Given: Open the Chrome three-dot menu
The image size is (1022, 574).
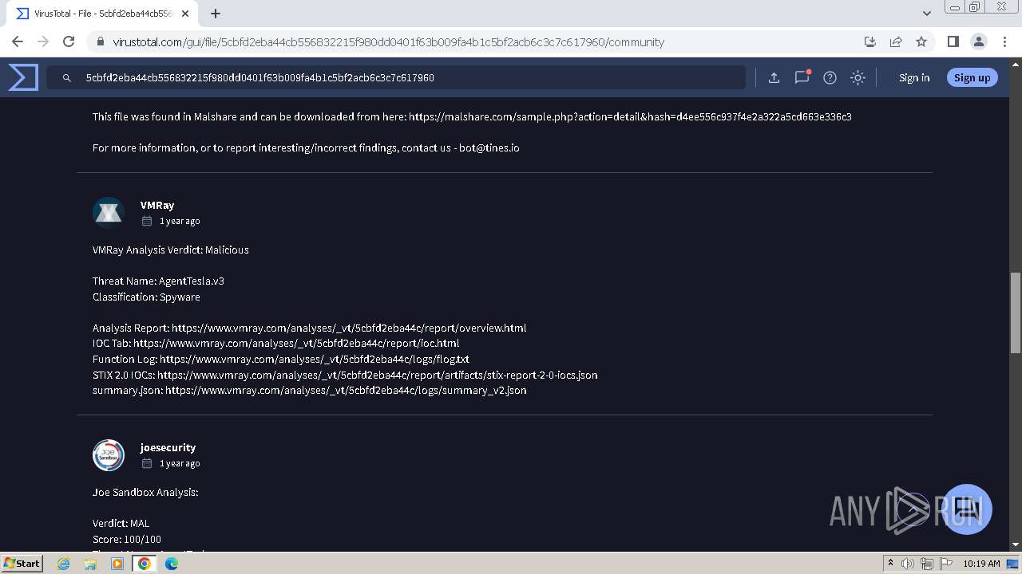Looking at the screenshot, I should coord(1004,41).
